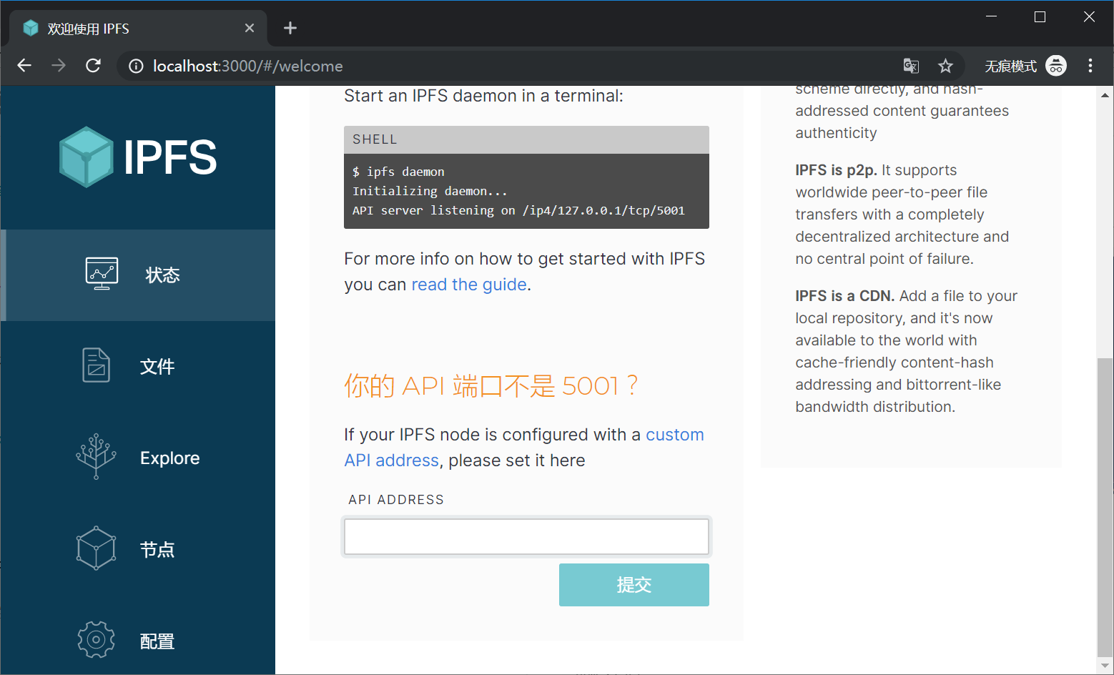Click 'Start an IPFS daemon in a terminal' text
Viewport: 1114px width, 675px height.
[x=483, y=96]
